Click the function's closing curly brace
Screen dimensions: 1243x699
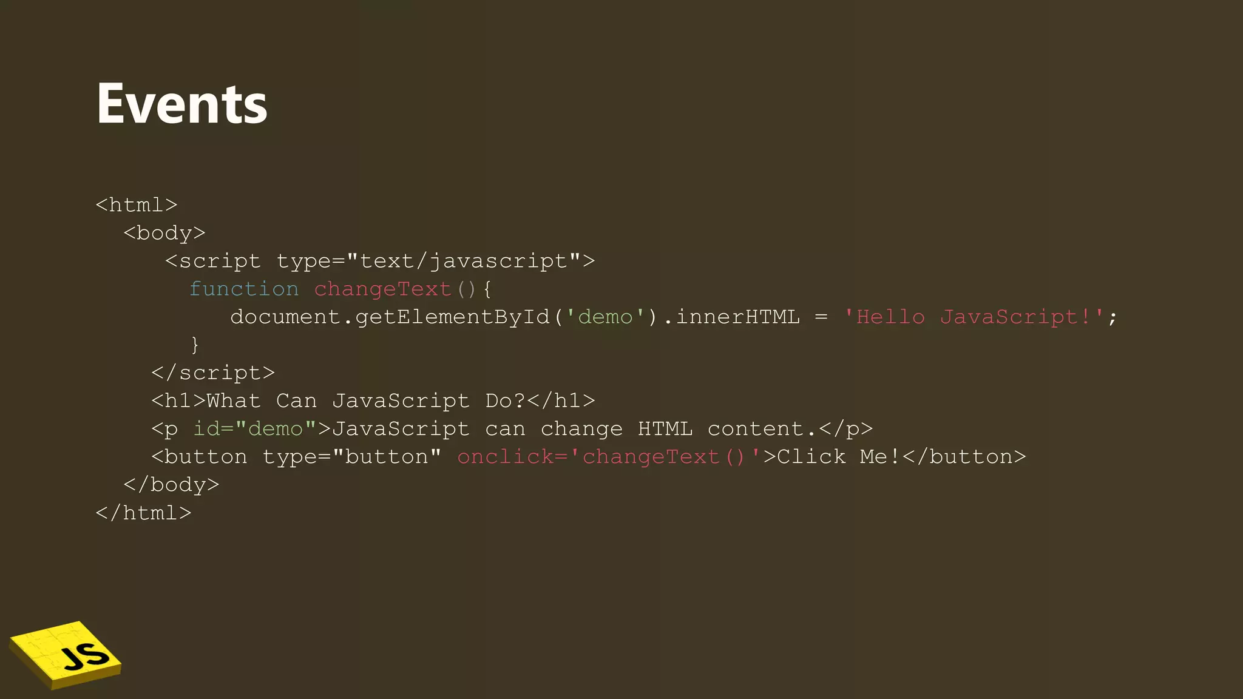195,345
